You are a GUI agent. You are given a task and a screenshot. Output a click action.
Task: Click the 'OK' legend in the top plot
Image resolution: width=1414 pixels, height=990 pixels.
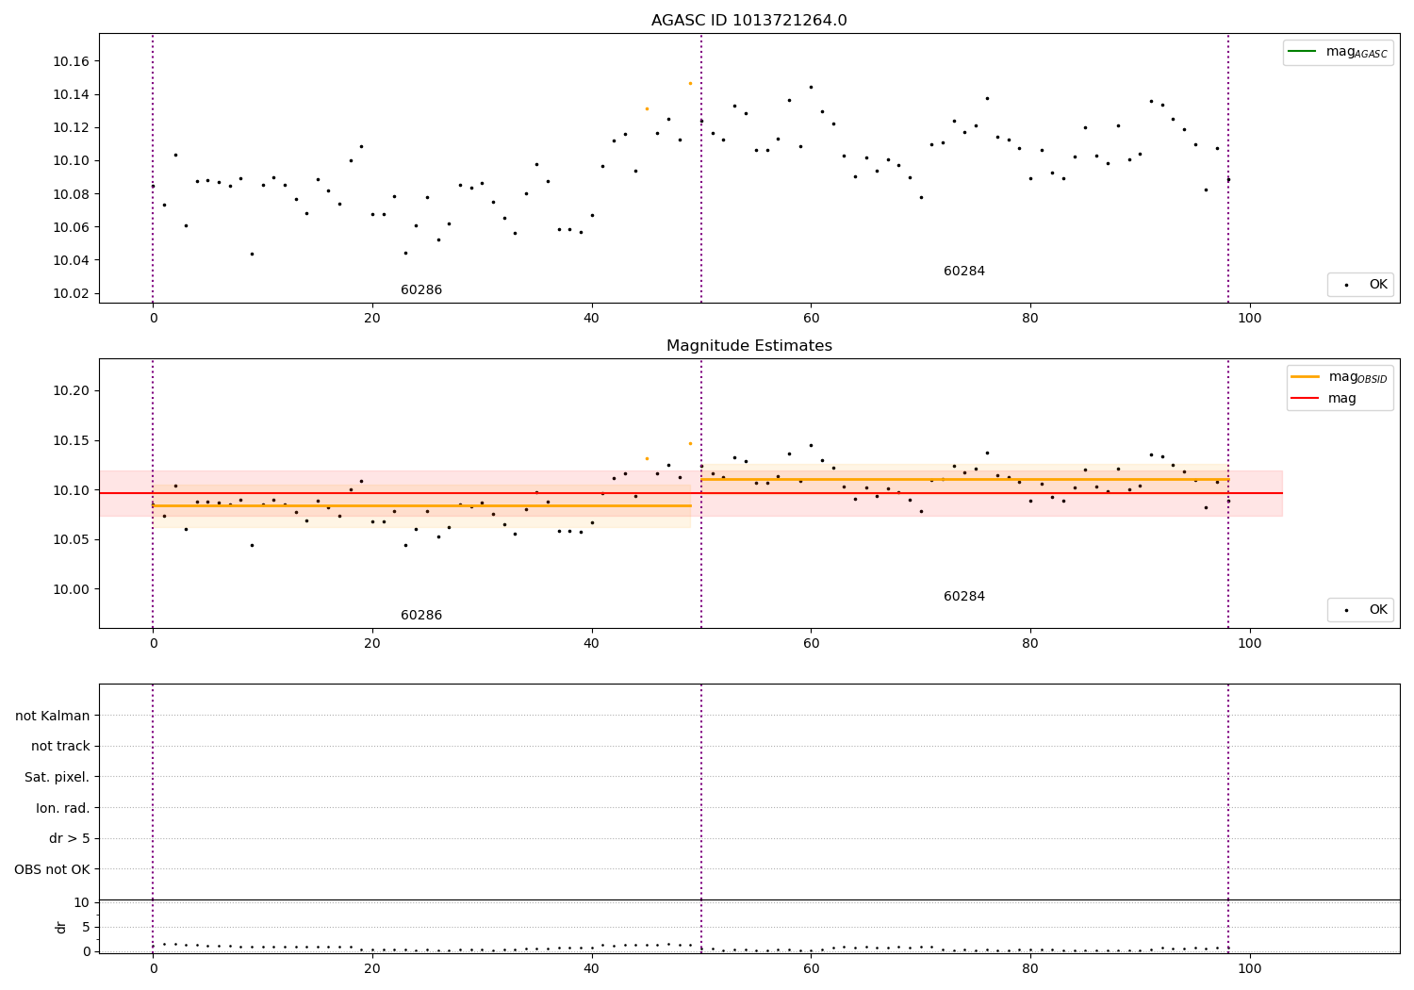click(1360, 285)
